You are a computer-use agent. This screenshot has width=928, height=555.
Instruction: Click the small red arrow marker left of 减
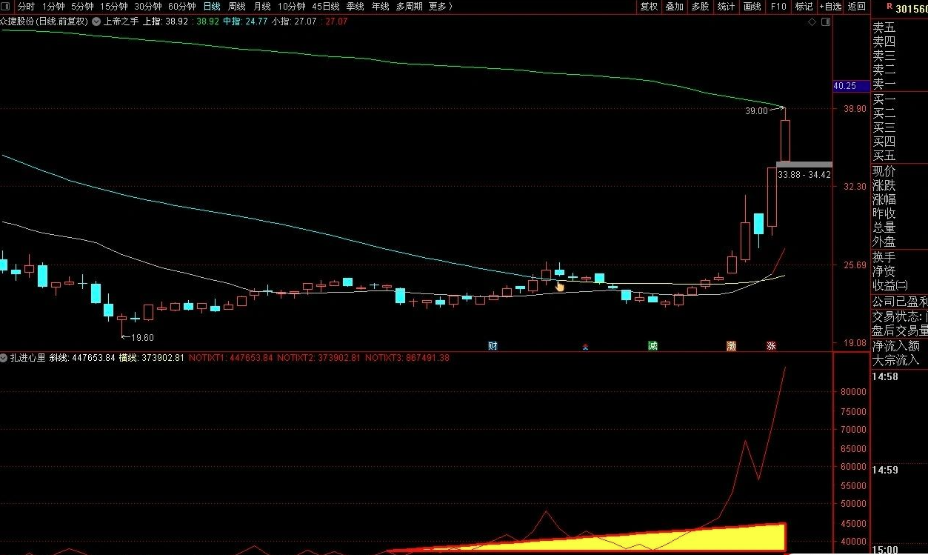(x=585, y=346)
